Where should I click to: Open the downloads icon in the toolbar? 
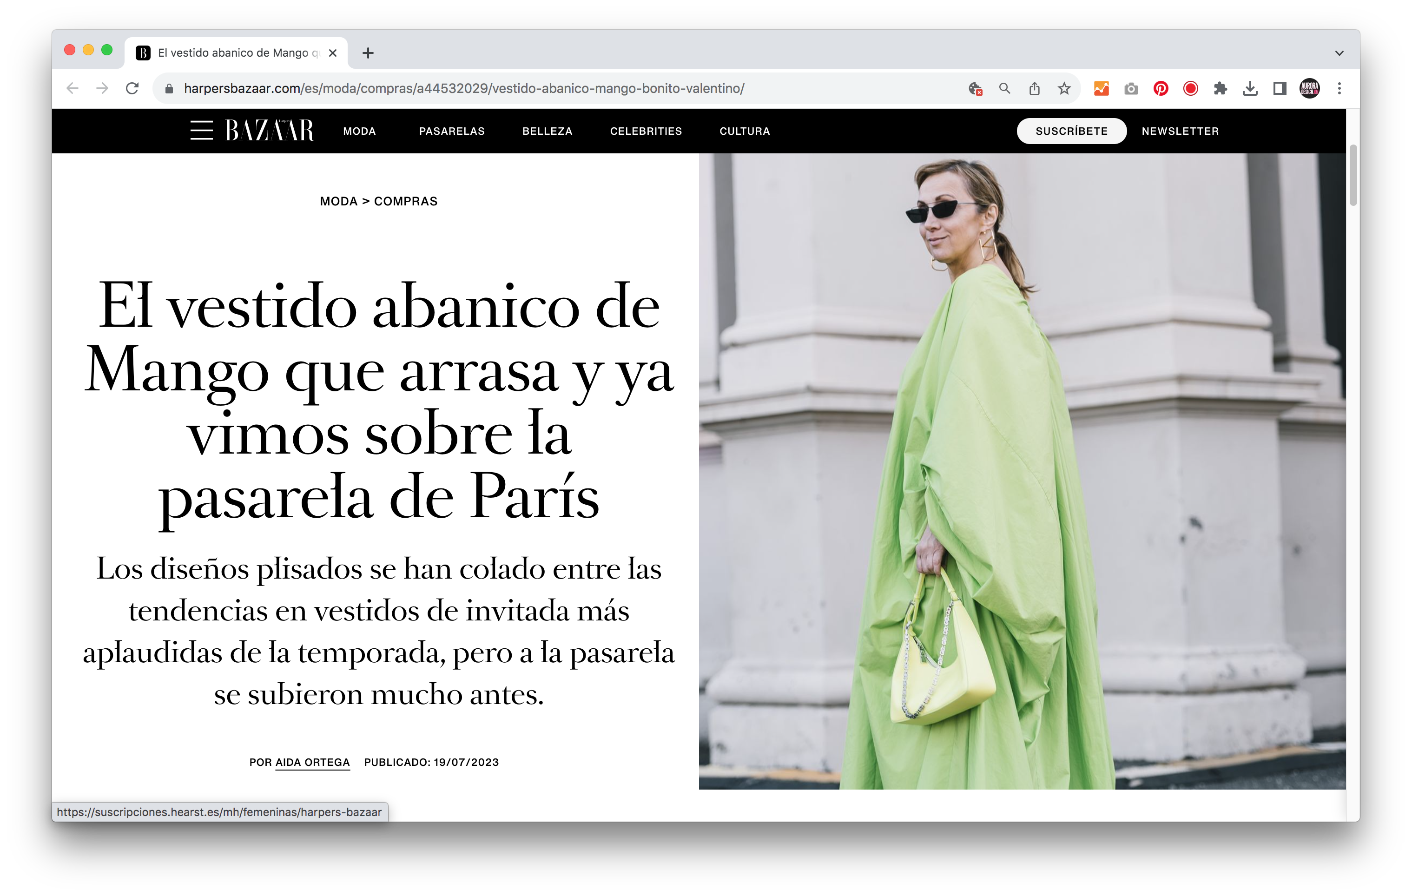point(1250,89)
